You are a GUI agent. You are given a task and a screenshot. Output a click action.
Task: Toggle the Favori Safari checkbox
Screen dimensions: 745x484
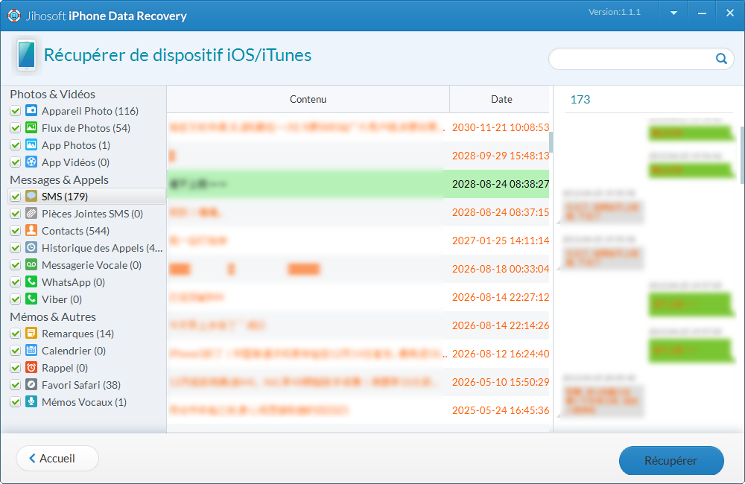point(16,385)
